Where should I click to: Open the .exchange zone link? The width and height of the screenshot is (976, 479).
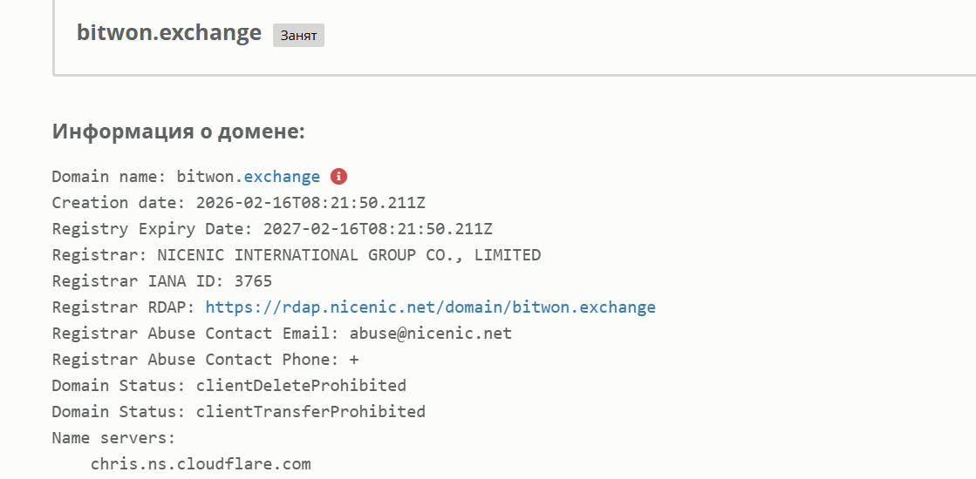(278, 177)
